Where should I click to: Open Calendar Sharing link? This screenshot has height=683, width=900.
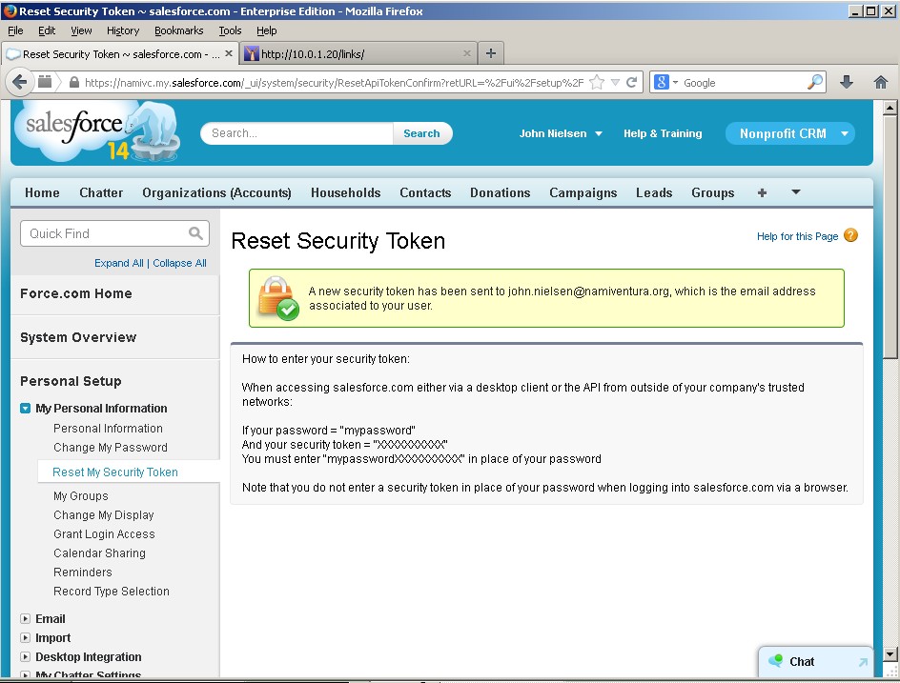coord(99,552)
